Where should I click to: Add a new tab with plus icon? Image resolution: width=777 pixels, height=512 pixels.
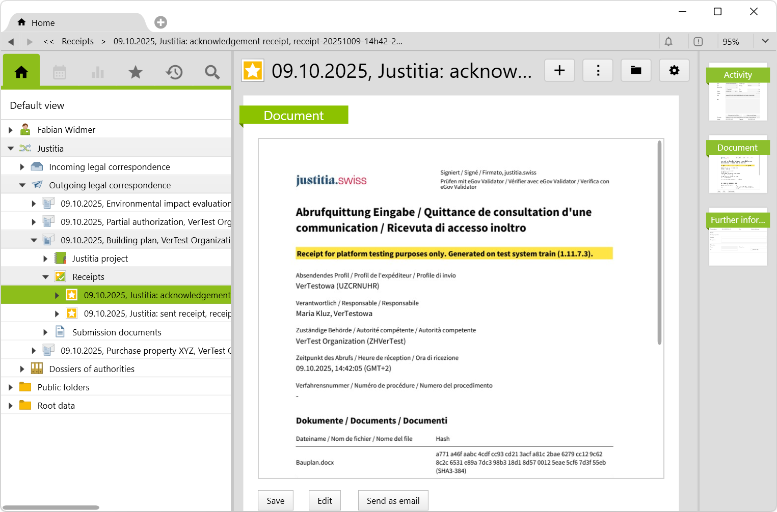tap(160, 22)
